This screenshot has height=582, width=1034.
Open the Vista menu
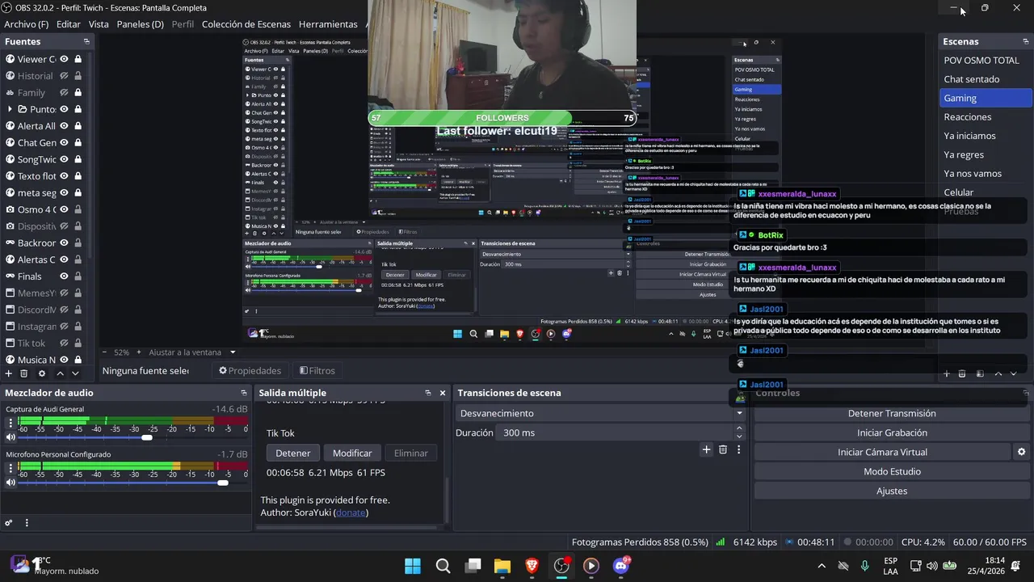pos(99,24)
